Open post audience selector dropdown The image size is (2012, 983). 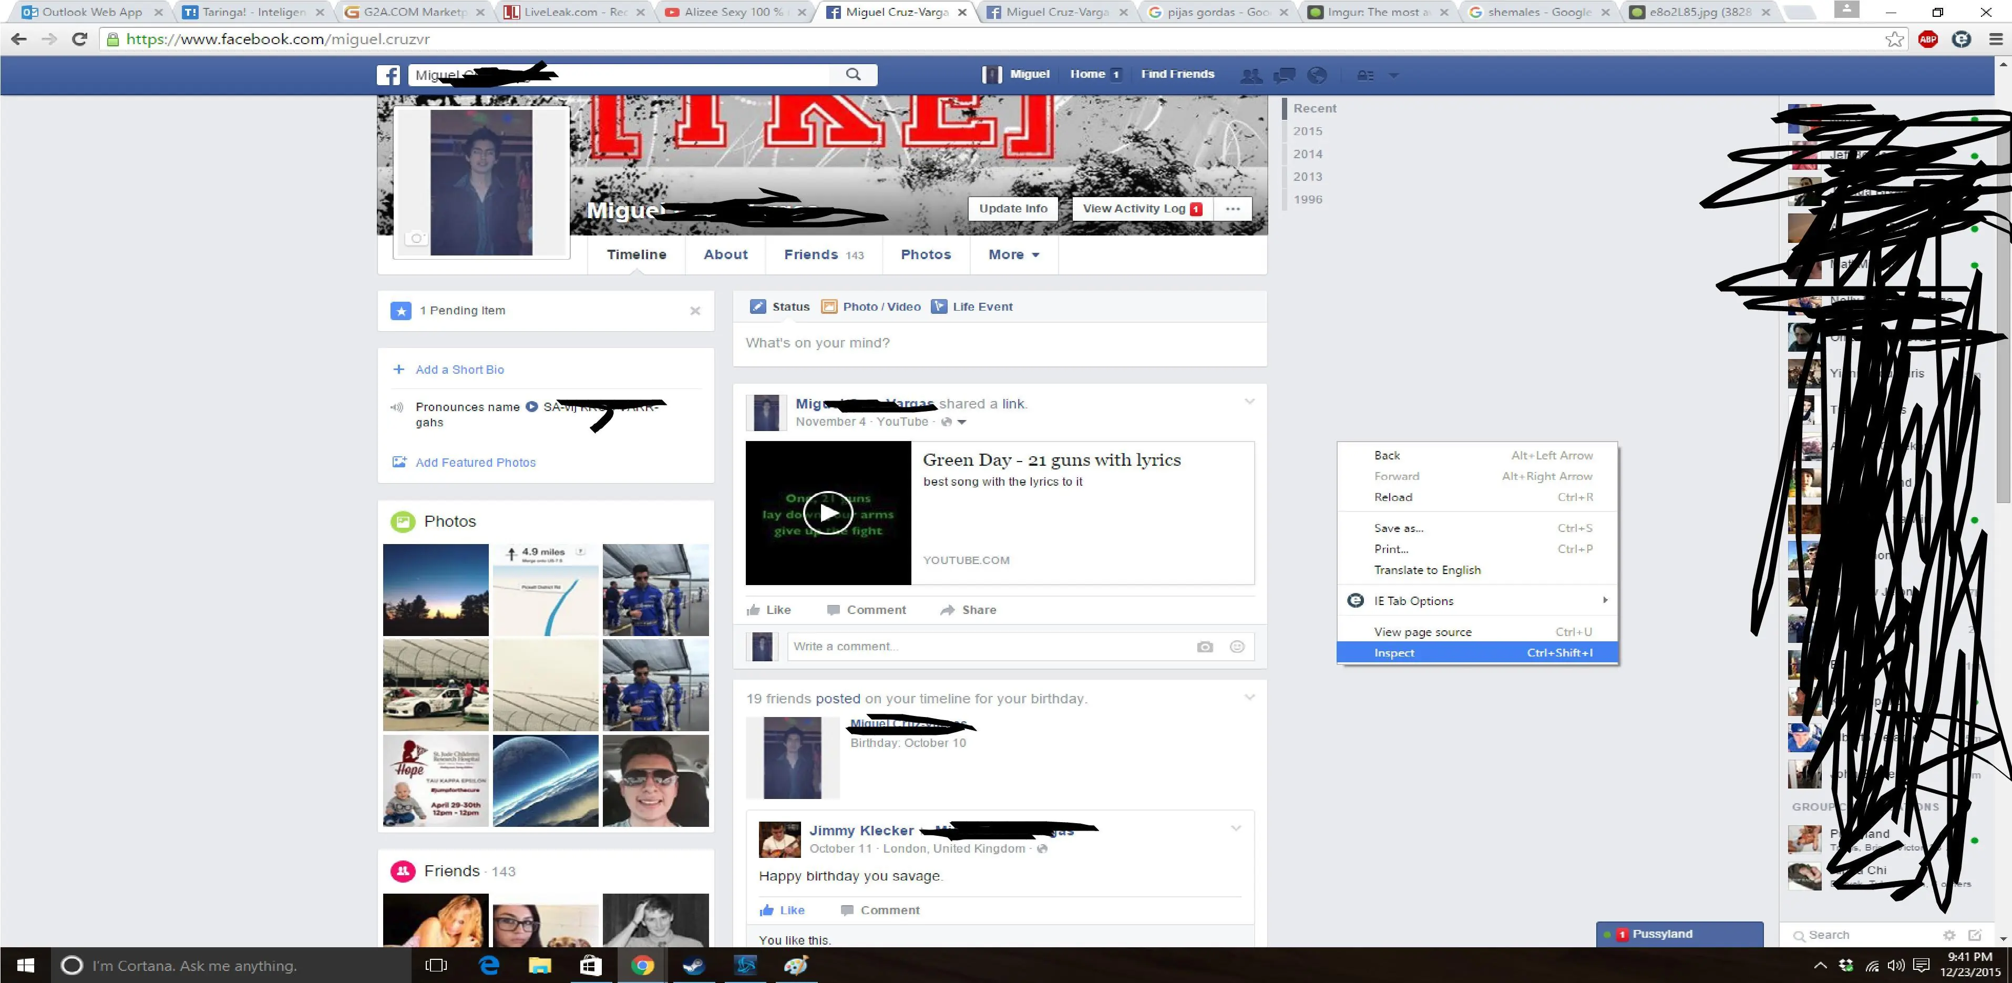(953, 422)
